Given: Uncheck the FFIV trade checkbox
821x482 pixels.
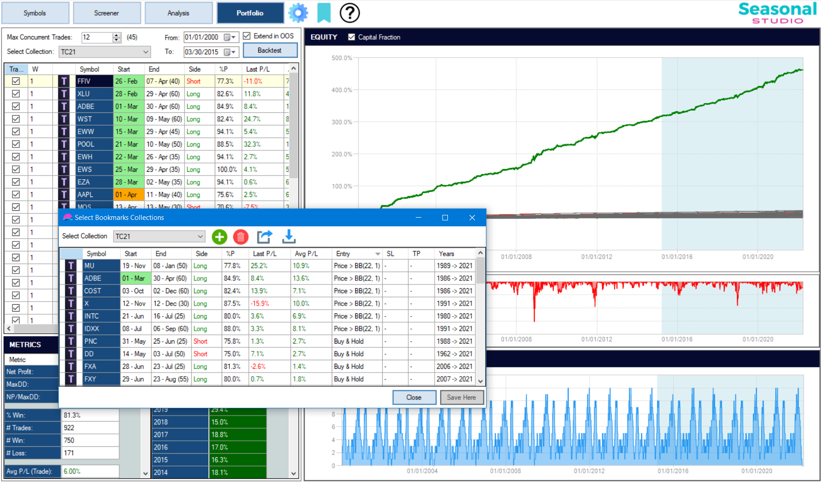Looking at the screenshot, I should click(16, 81).
